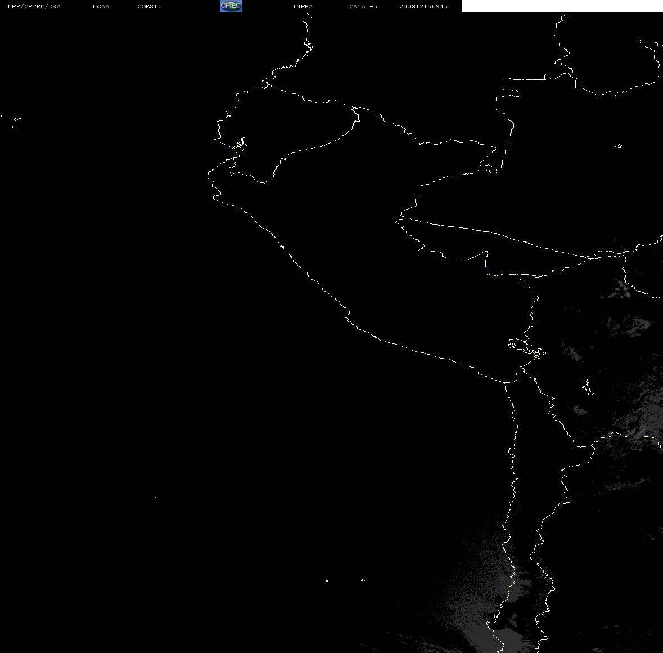Click the cloud patch over eastern Bolivia
The image size is (663, 653).
pyautogui.click(x=630, y=326)
